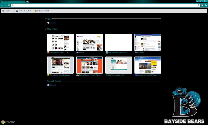Open the Web Store app link
Image resolution: width=208 pixels, height=125 pixels.
pyautogui.click(x=53, y=23)
